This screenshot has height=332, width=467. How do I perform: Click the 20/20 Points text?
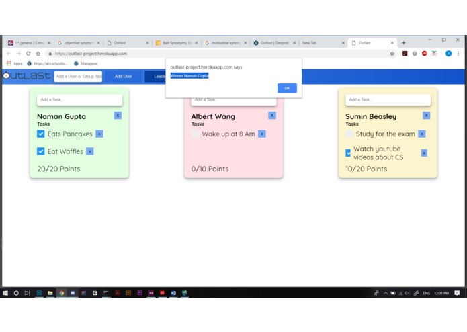click(58, 169)
